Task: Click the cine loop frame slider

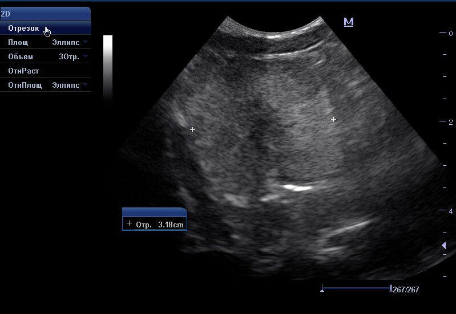Action: (x=357, y=288)
